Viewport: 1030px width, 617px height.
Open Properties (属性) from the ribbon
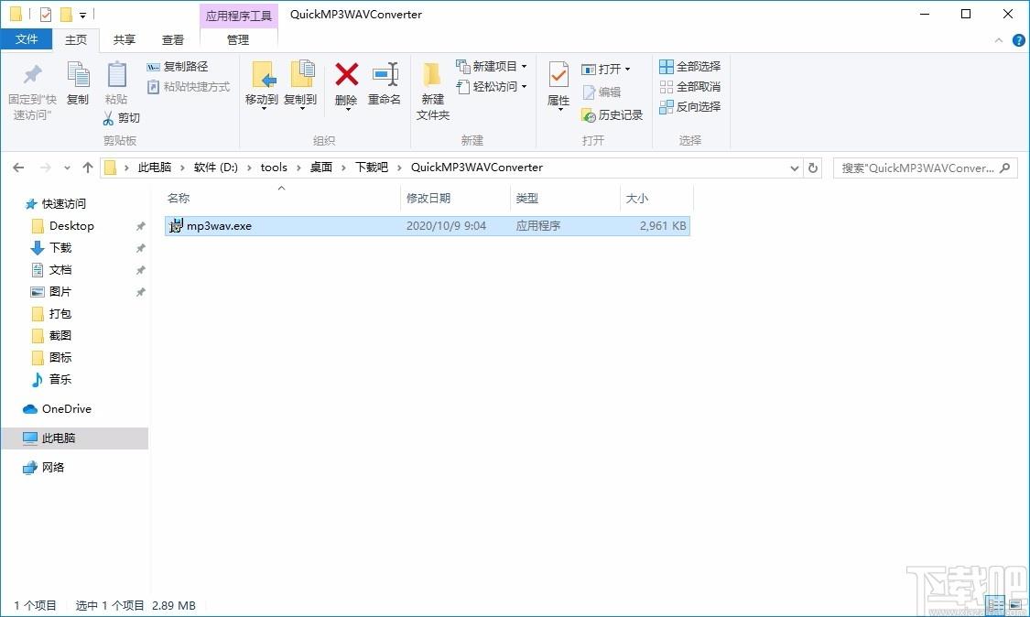pos(558,85)
